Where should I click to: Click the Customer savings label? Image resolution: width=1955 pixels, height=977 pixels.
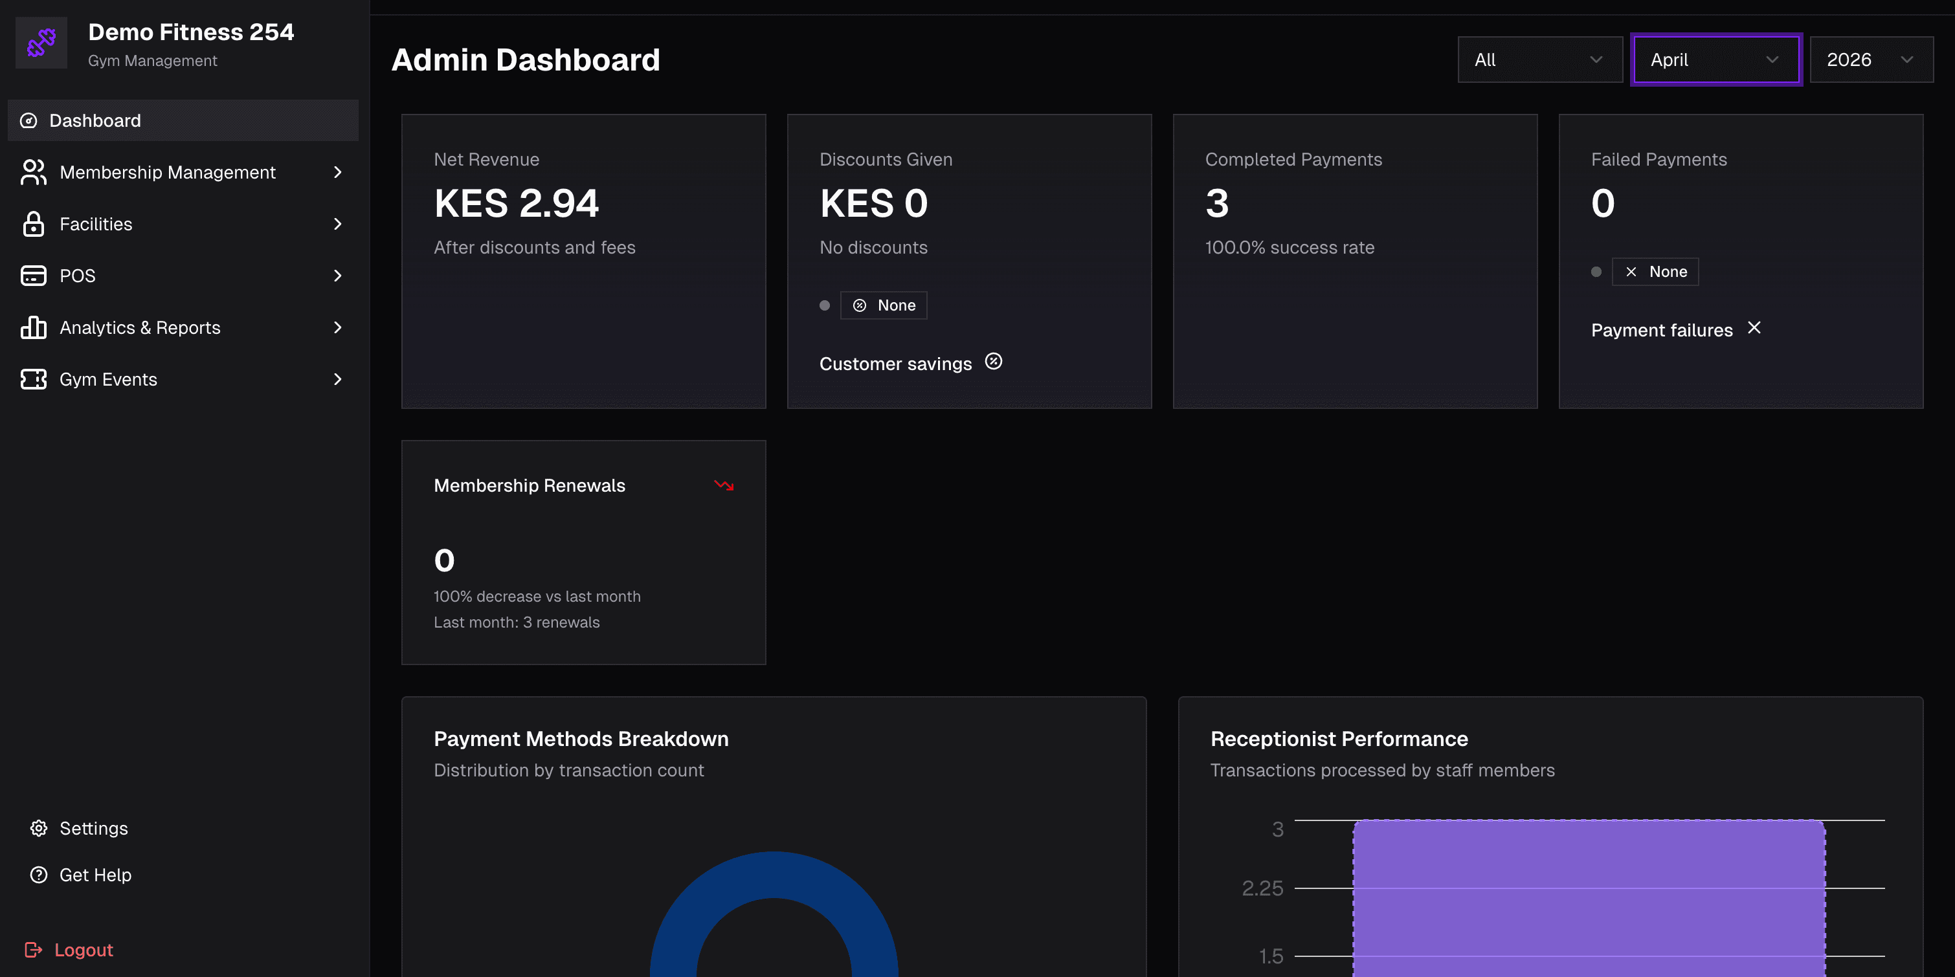(895, 364)
